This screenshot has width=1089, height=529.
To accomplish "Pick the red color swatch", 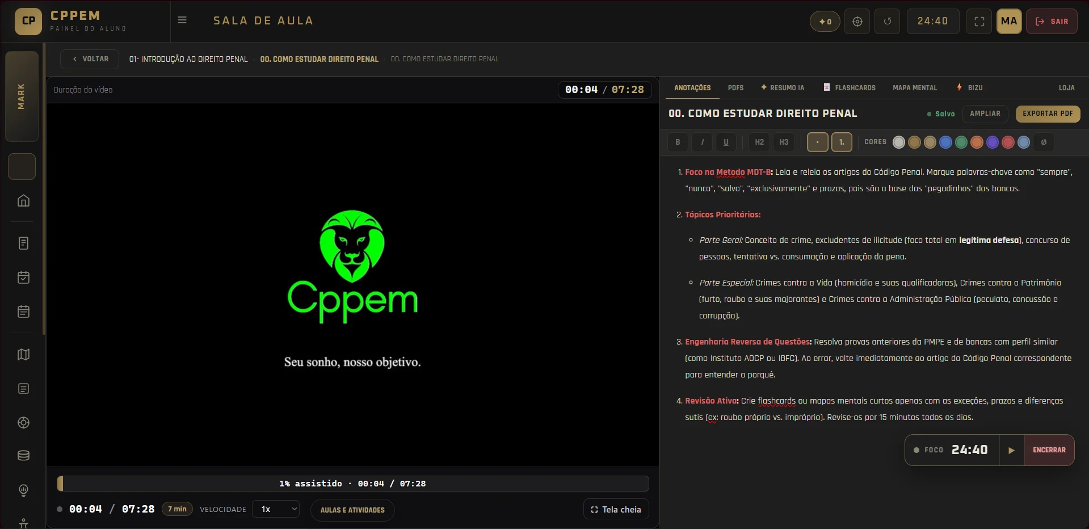I will (1008, 142).
